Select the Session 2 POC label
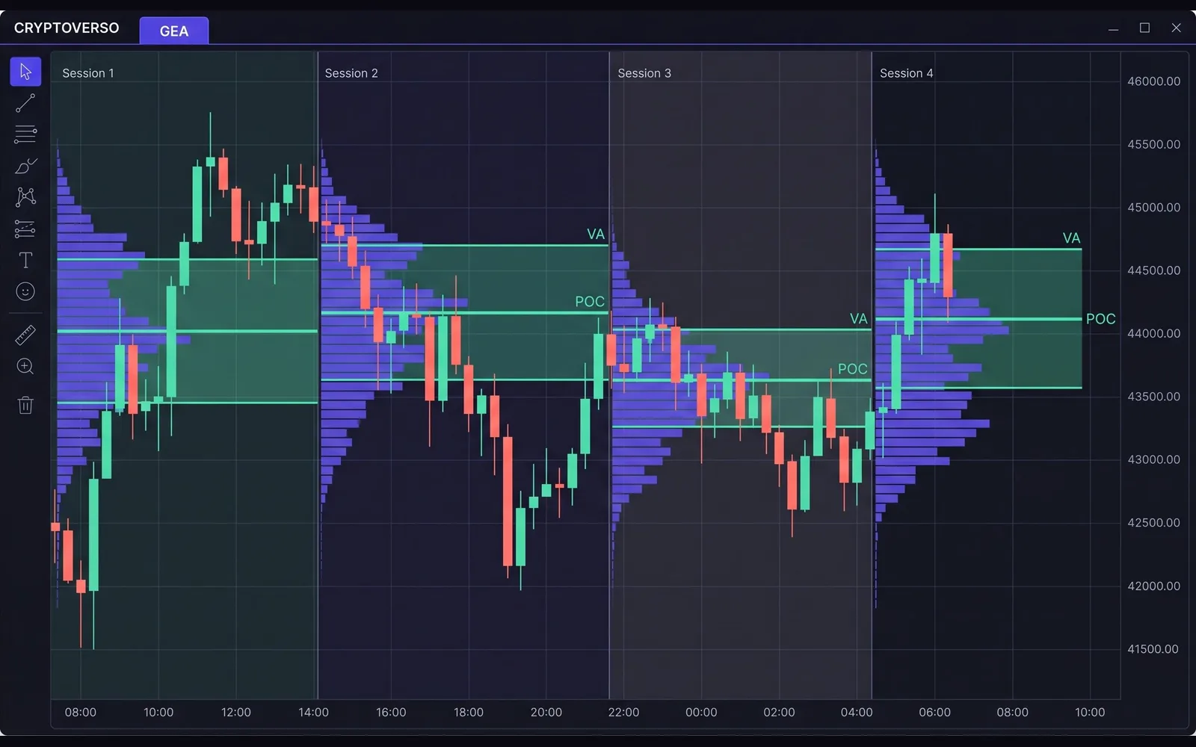Image resolution: width=1196 pixels, height=747 pixels. click(590, 302)
